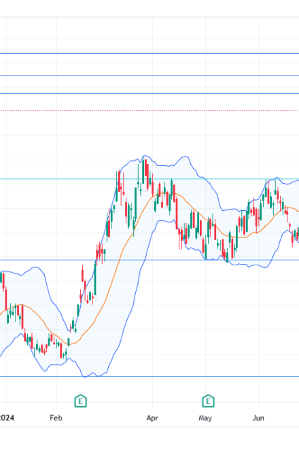299x449 pixels.
Task: Open the May earnings 'E' marker
Action: [208, 401]
